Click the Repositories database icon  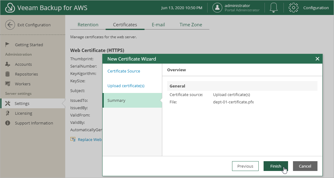7,74
